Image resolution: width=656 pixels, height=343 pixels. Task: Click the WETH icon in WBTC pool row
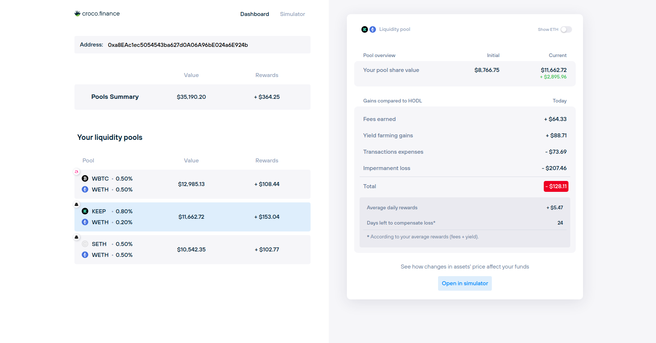click(x=85, y=189)
